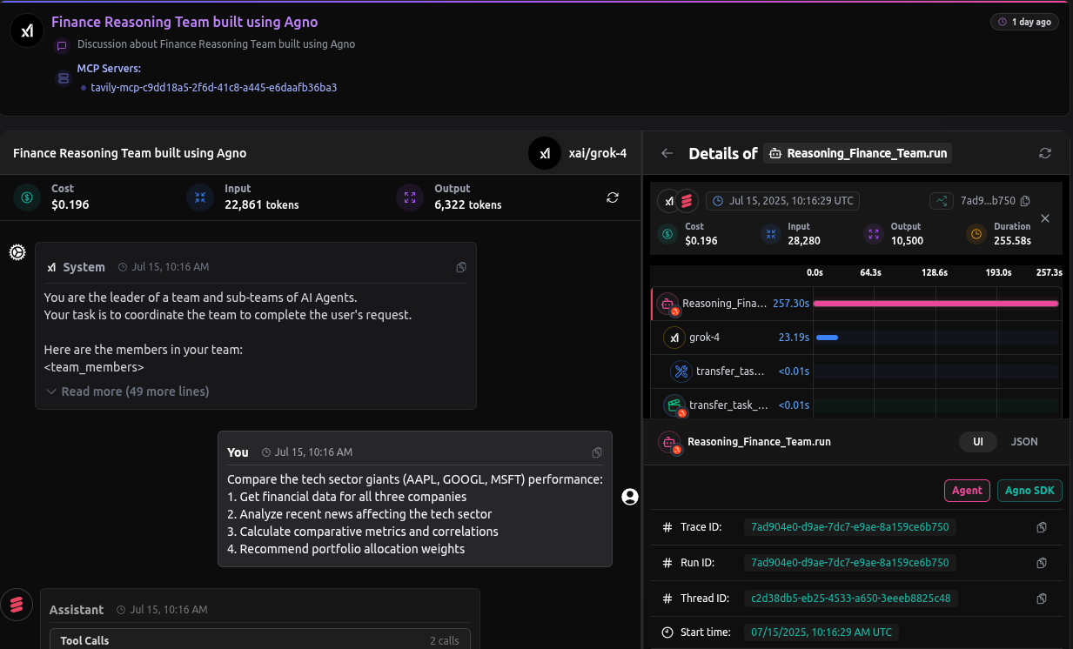Select the UI view toggle
Screen dimensions: 1073x649
978,442
